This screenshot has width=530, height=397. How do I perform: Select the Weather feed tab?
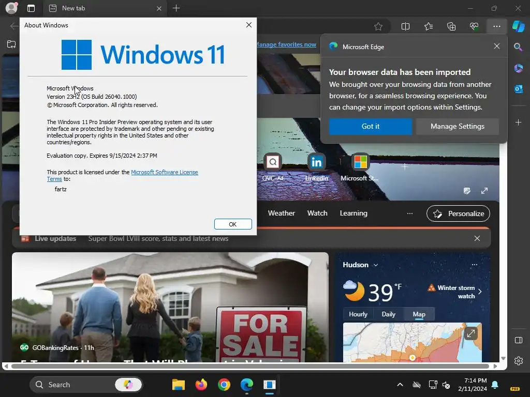pos(281,213)
